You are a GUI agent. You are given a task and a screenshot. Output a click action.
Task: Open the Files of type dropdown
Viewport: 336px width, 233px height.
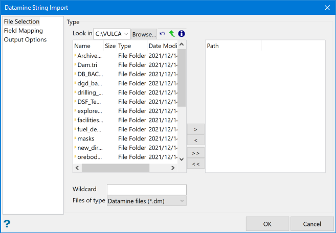click(x=146, y=201)
